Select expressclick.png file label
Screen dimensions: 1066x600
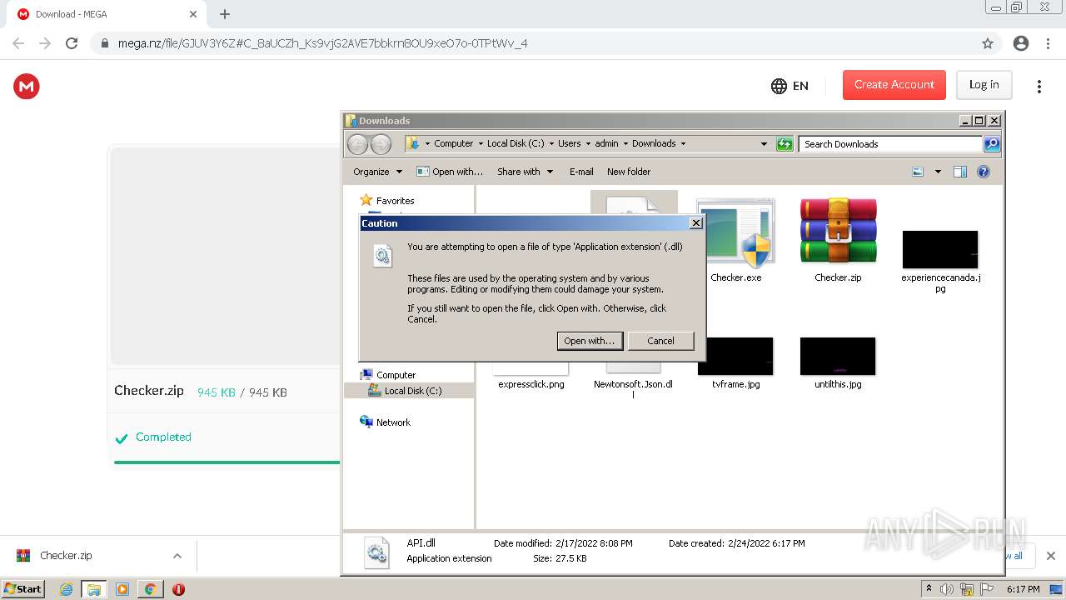[531, 384]
